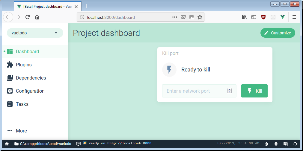This screenshot has height=151, width=303.
Task: Open the vuetodo project dropdown
Action: [35, 33]
